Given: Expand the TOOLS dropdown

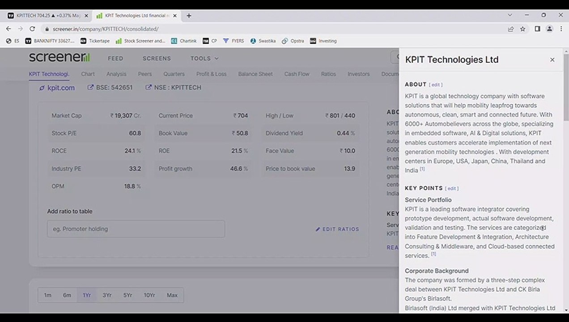Looking at the screenshot, I should (204, 59).
